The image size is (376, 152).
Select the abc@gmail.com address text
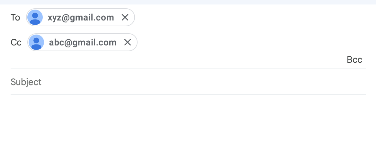[x=83, y=42]
